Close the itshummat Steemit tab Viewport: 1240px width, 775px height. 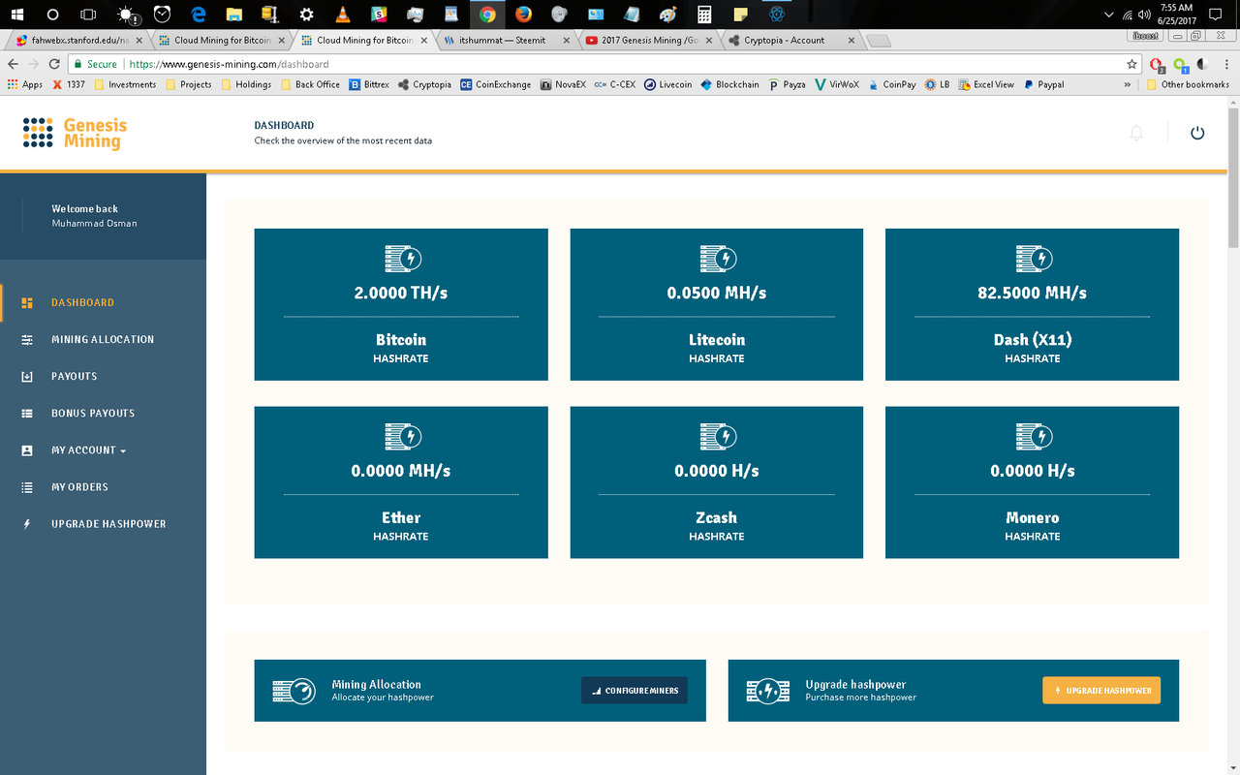click(566, 41)
